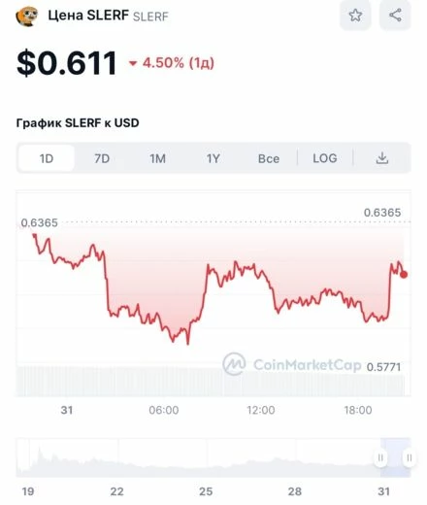Open the share icon button
427x505 pixels.
tap(395, 16)
